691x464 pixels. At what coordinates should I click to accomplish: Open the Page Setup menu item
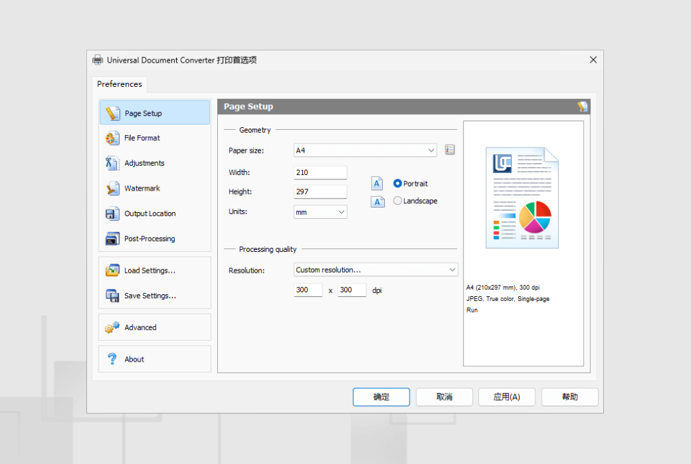coord(155,112)
